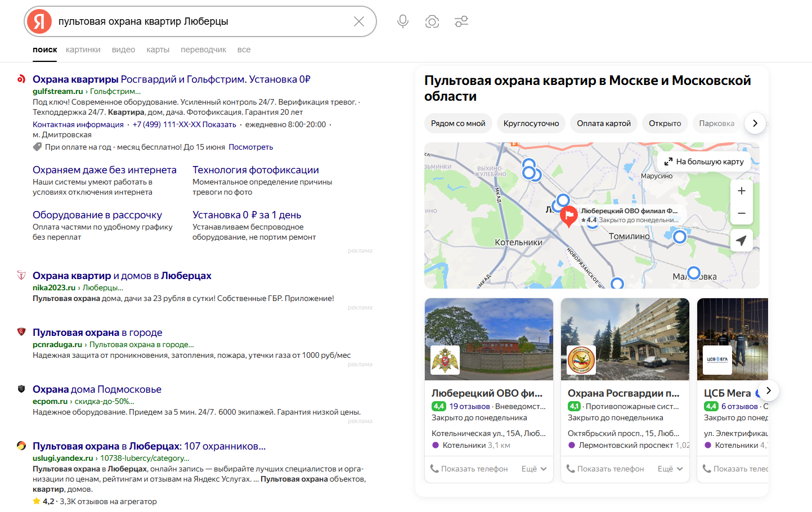Expand map via На большую карту
Viewport: 812px width, 512px height.
704,161
